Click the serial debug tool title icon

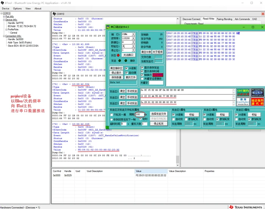coord(108,27)
